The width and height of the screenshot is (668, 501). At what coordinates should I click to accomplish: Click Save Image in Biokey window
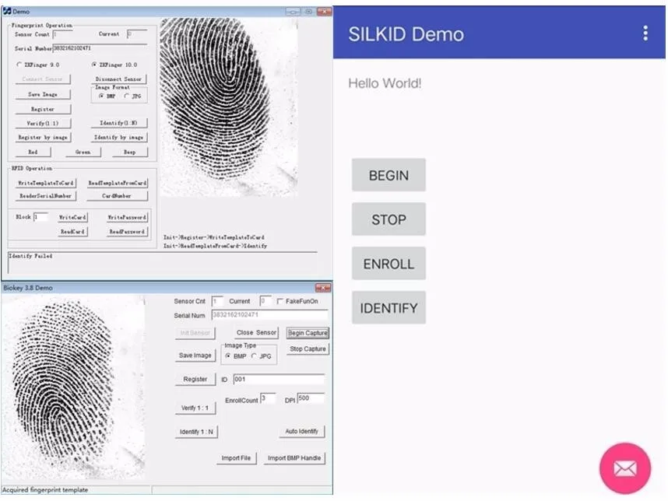click(x=195, y=356)
